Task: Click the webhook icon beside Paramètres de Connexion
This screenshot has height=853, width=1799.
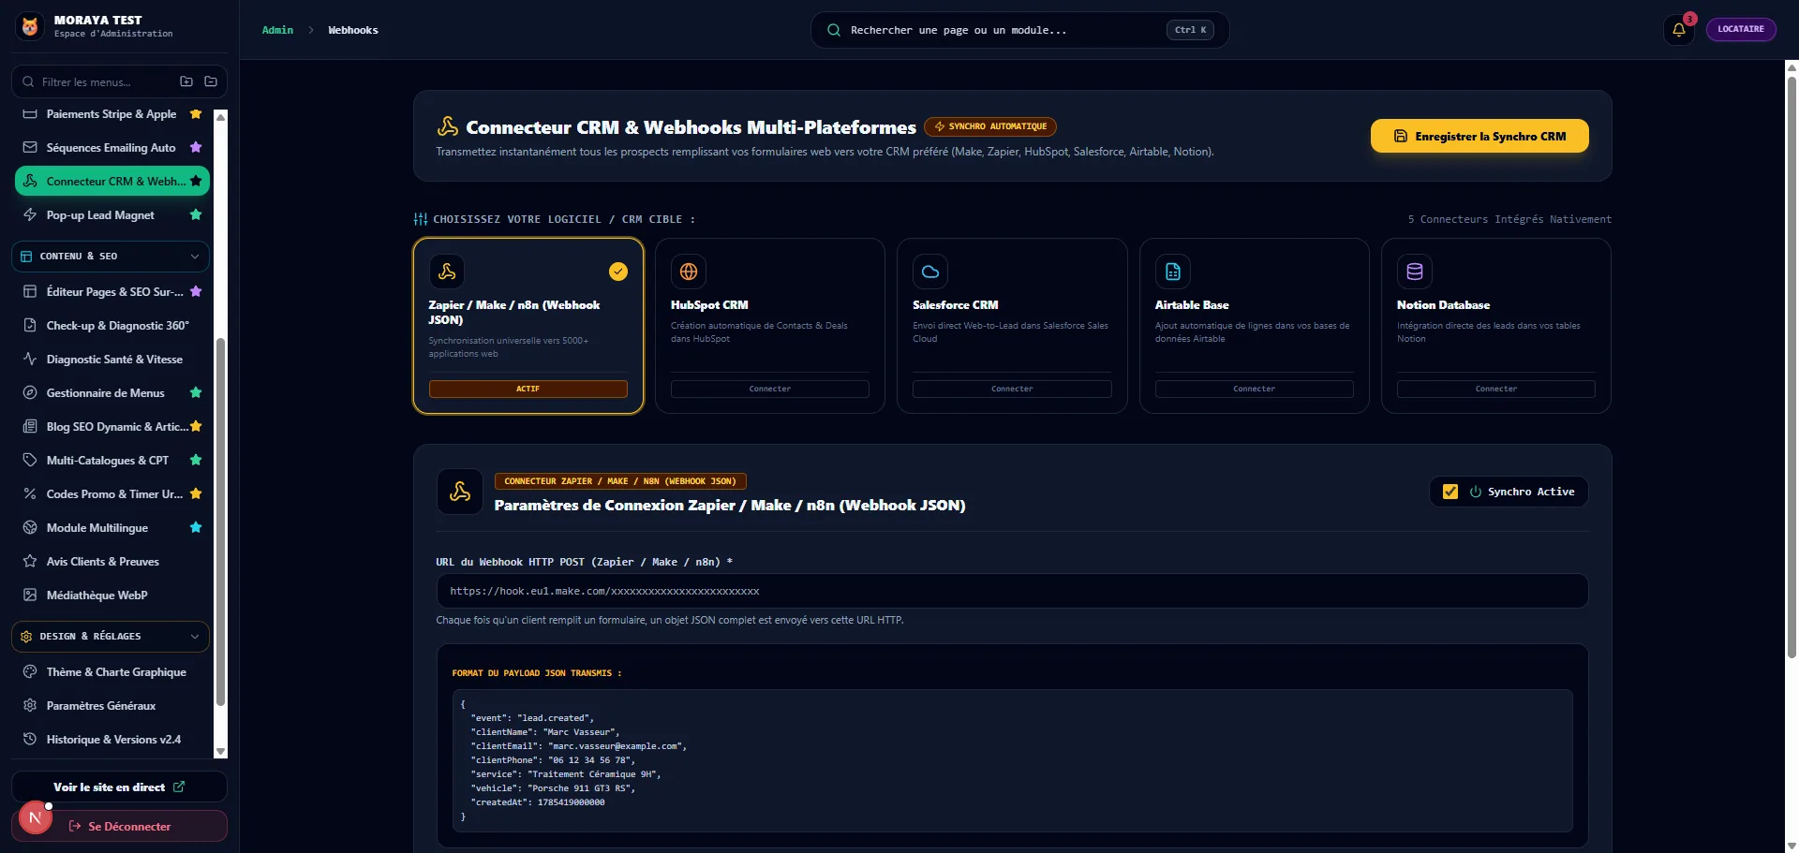Action: click(x=460, y=492)
